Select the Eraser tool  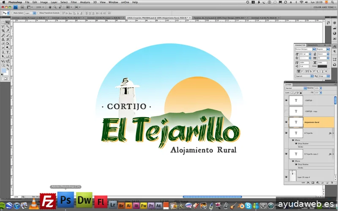pos(3,44)
